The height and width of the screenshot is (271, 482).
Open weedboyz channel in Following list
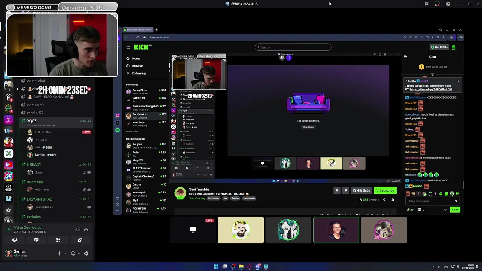pyautogui.click(x=146, y=123)
